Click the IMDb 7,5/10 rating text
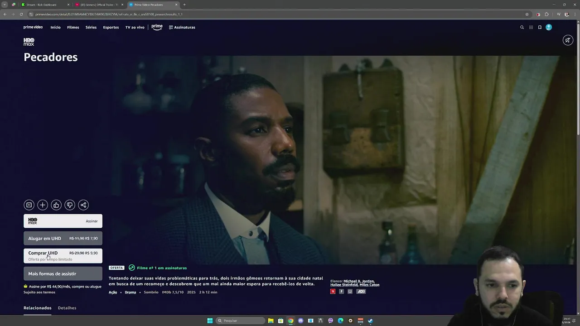 pyautogui.click(x=173, y=292)
